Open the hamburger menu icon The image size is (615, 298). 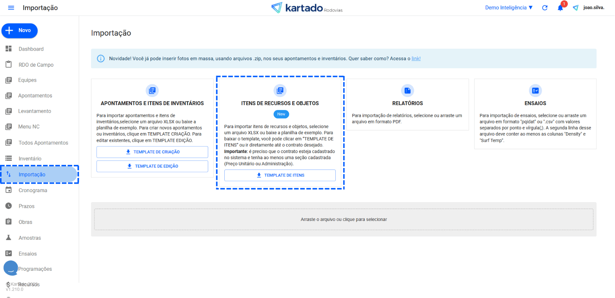11,8
